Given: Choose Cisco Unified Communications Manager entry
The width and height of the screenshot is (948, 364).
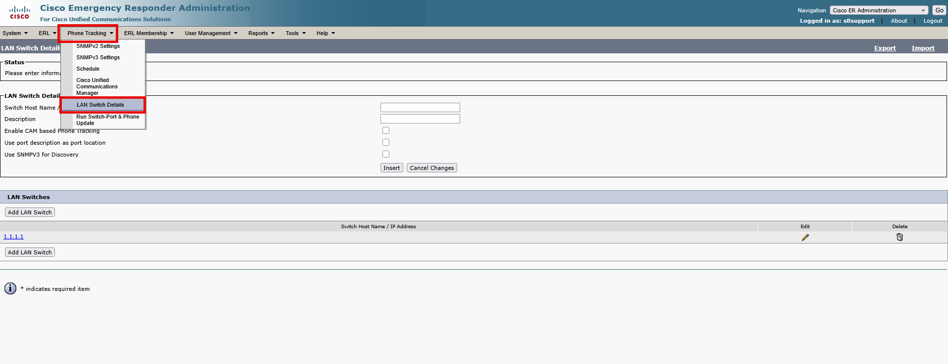Looking at the screenshot, I should point(103,86).
